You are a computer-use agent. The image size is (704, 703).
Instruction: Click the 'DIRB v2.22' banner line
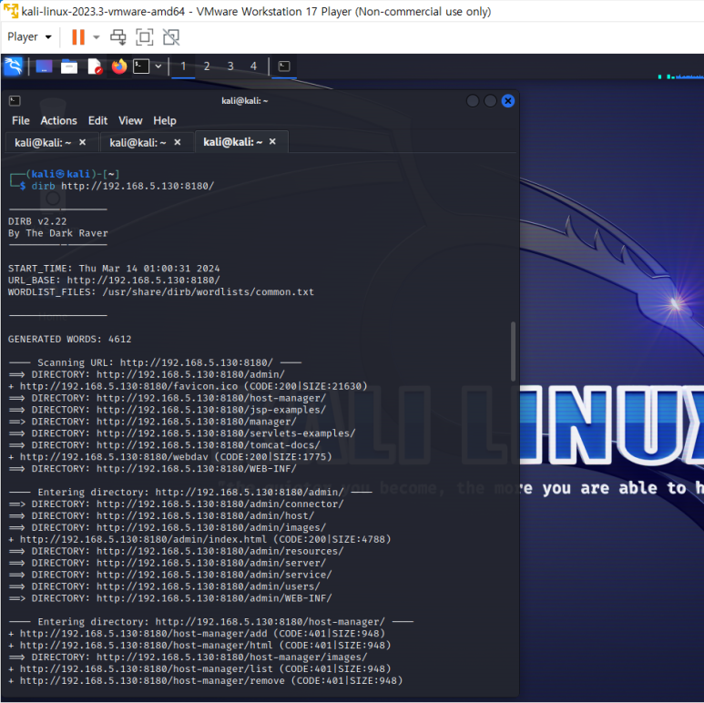(37, 221)
